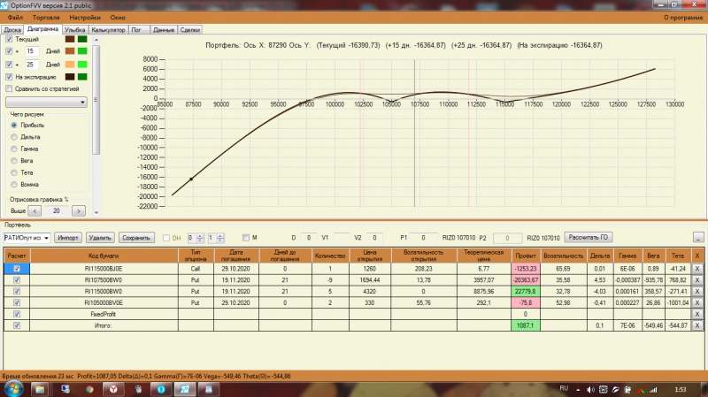Enable Сравнить со стратегией checkbox
The image size is (708, 397).
[9, 88]
